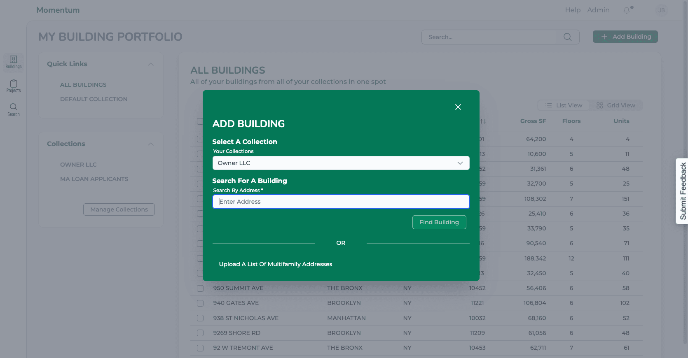The image size is (688, 358).
Task: Select Default Collection quick link
Action: (94, 99)
